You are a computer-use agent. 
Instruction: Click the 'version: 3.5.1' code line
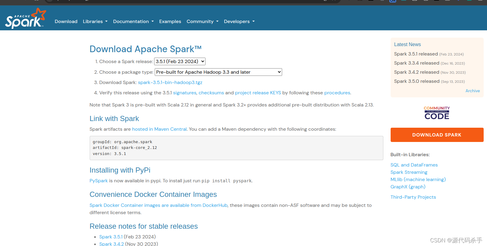[x=109, y=154]
